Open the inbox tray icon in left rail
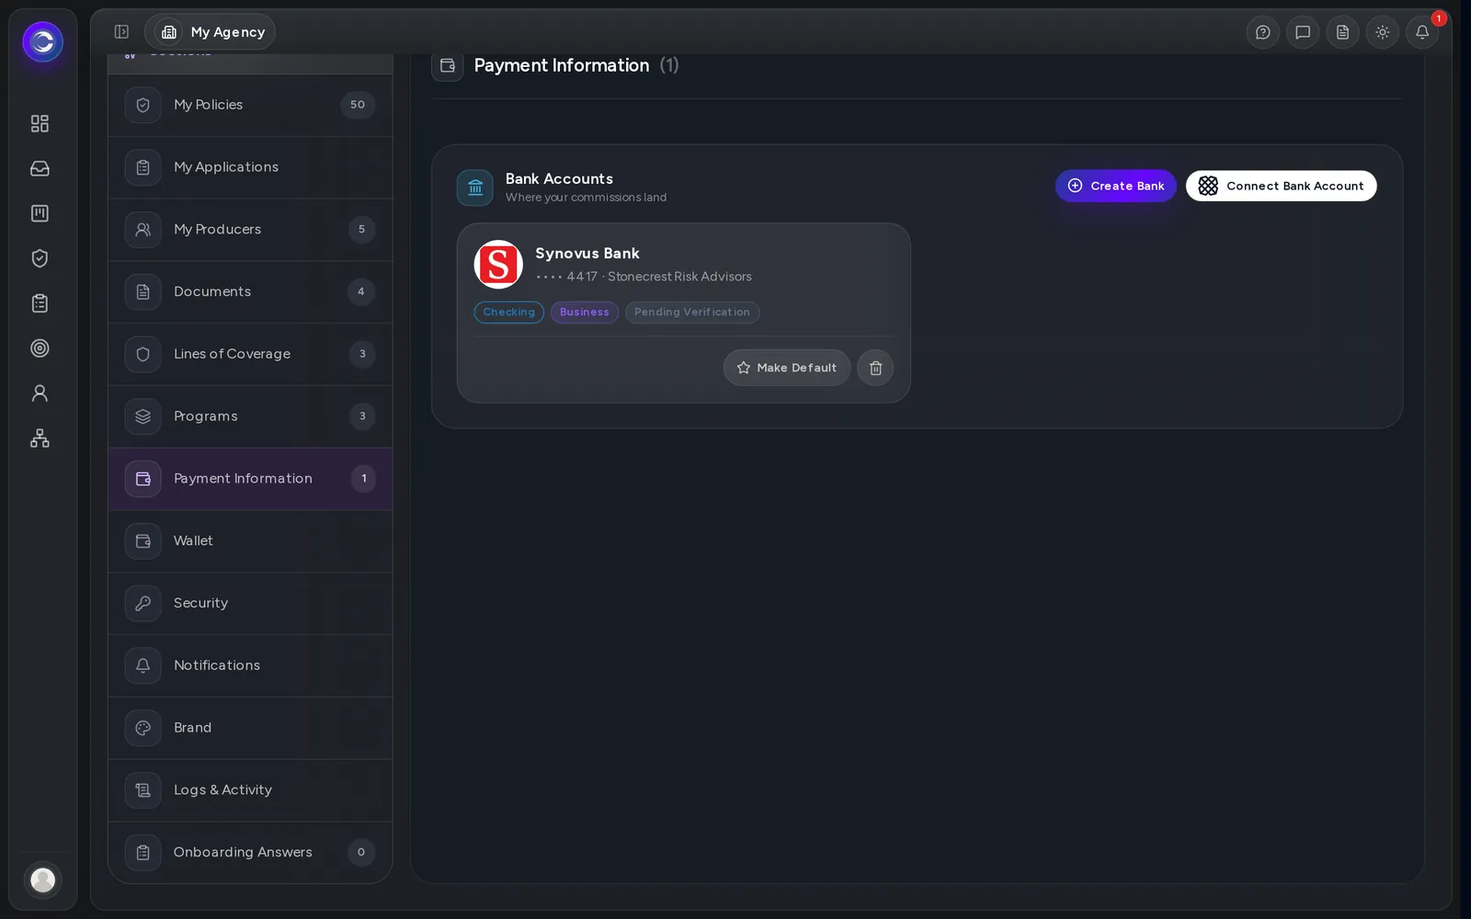1471x919 pixels. tap(40, 168)
